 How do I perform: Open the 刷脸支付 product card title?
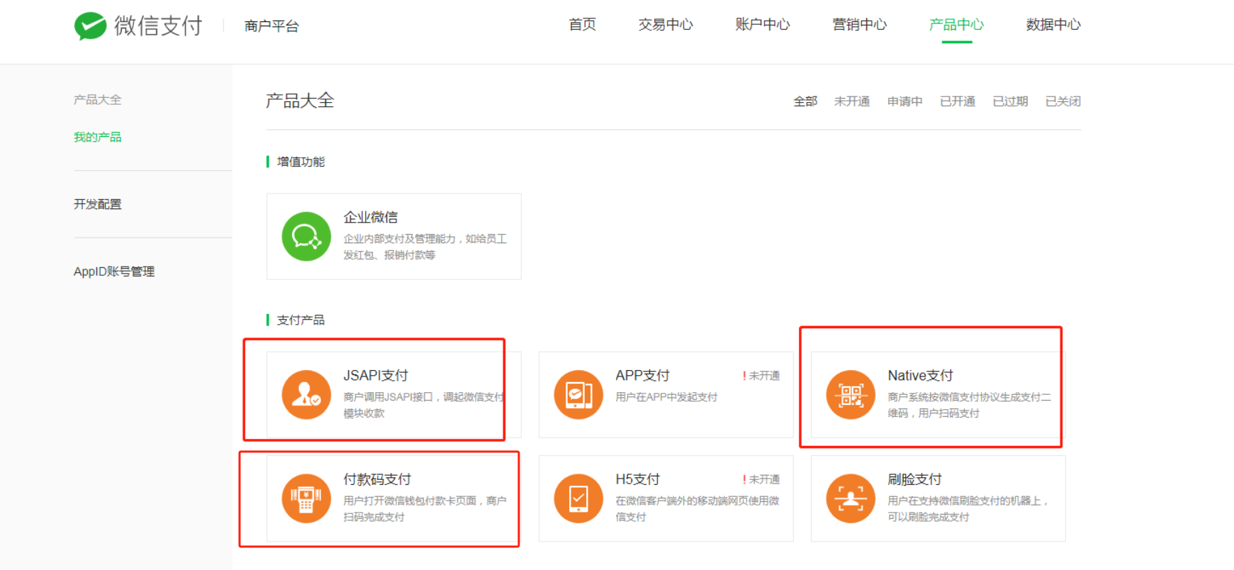(914, 479)
